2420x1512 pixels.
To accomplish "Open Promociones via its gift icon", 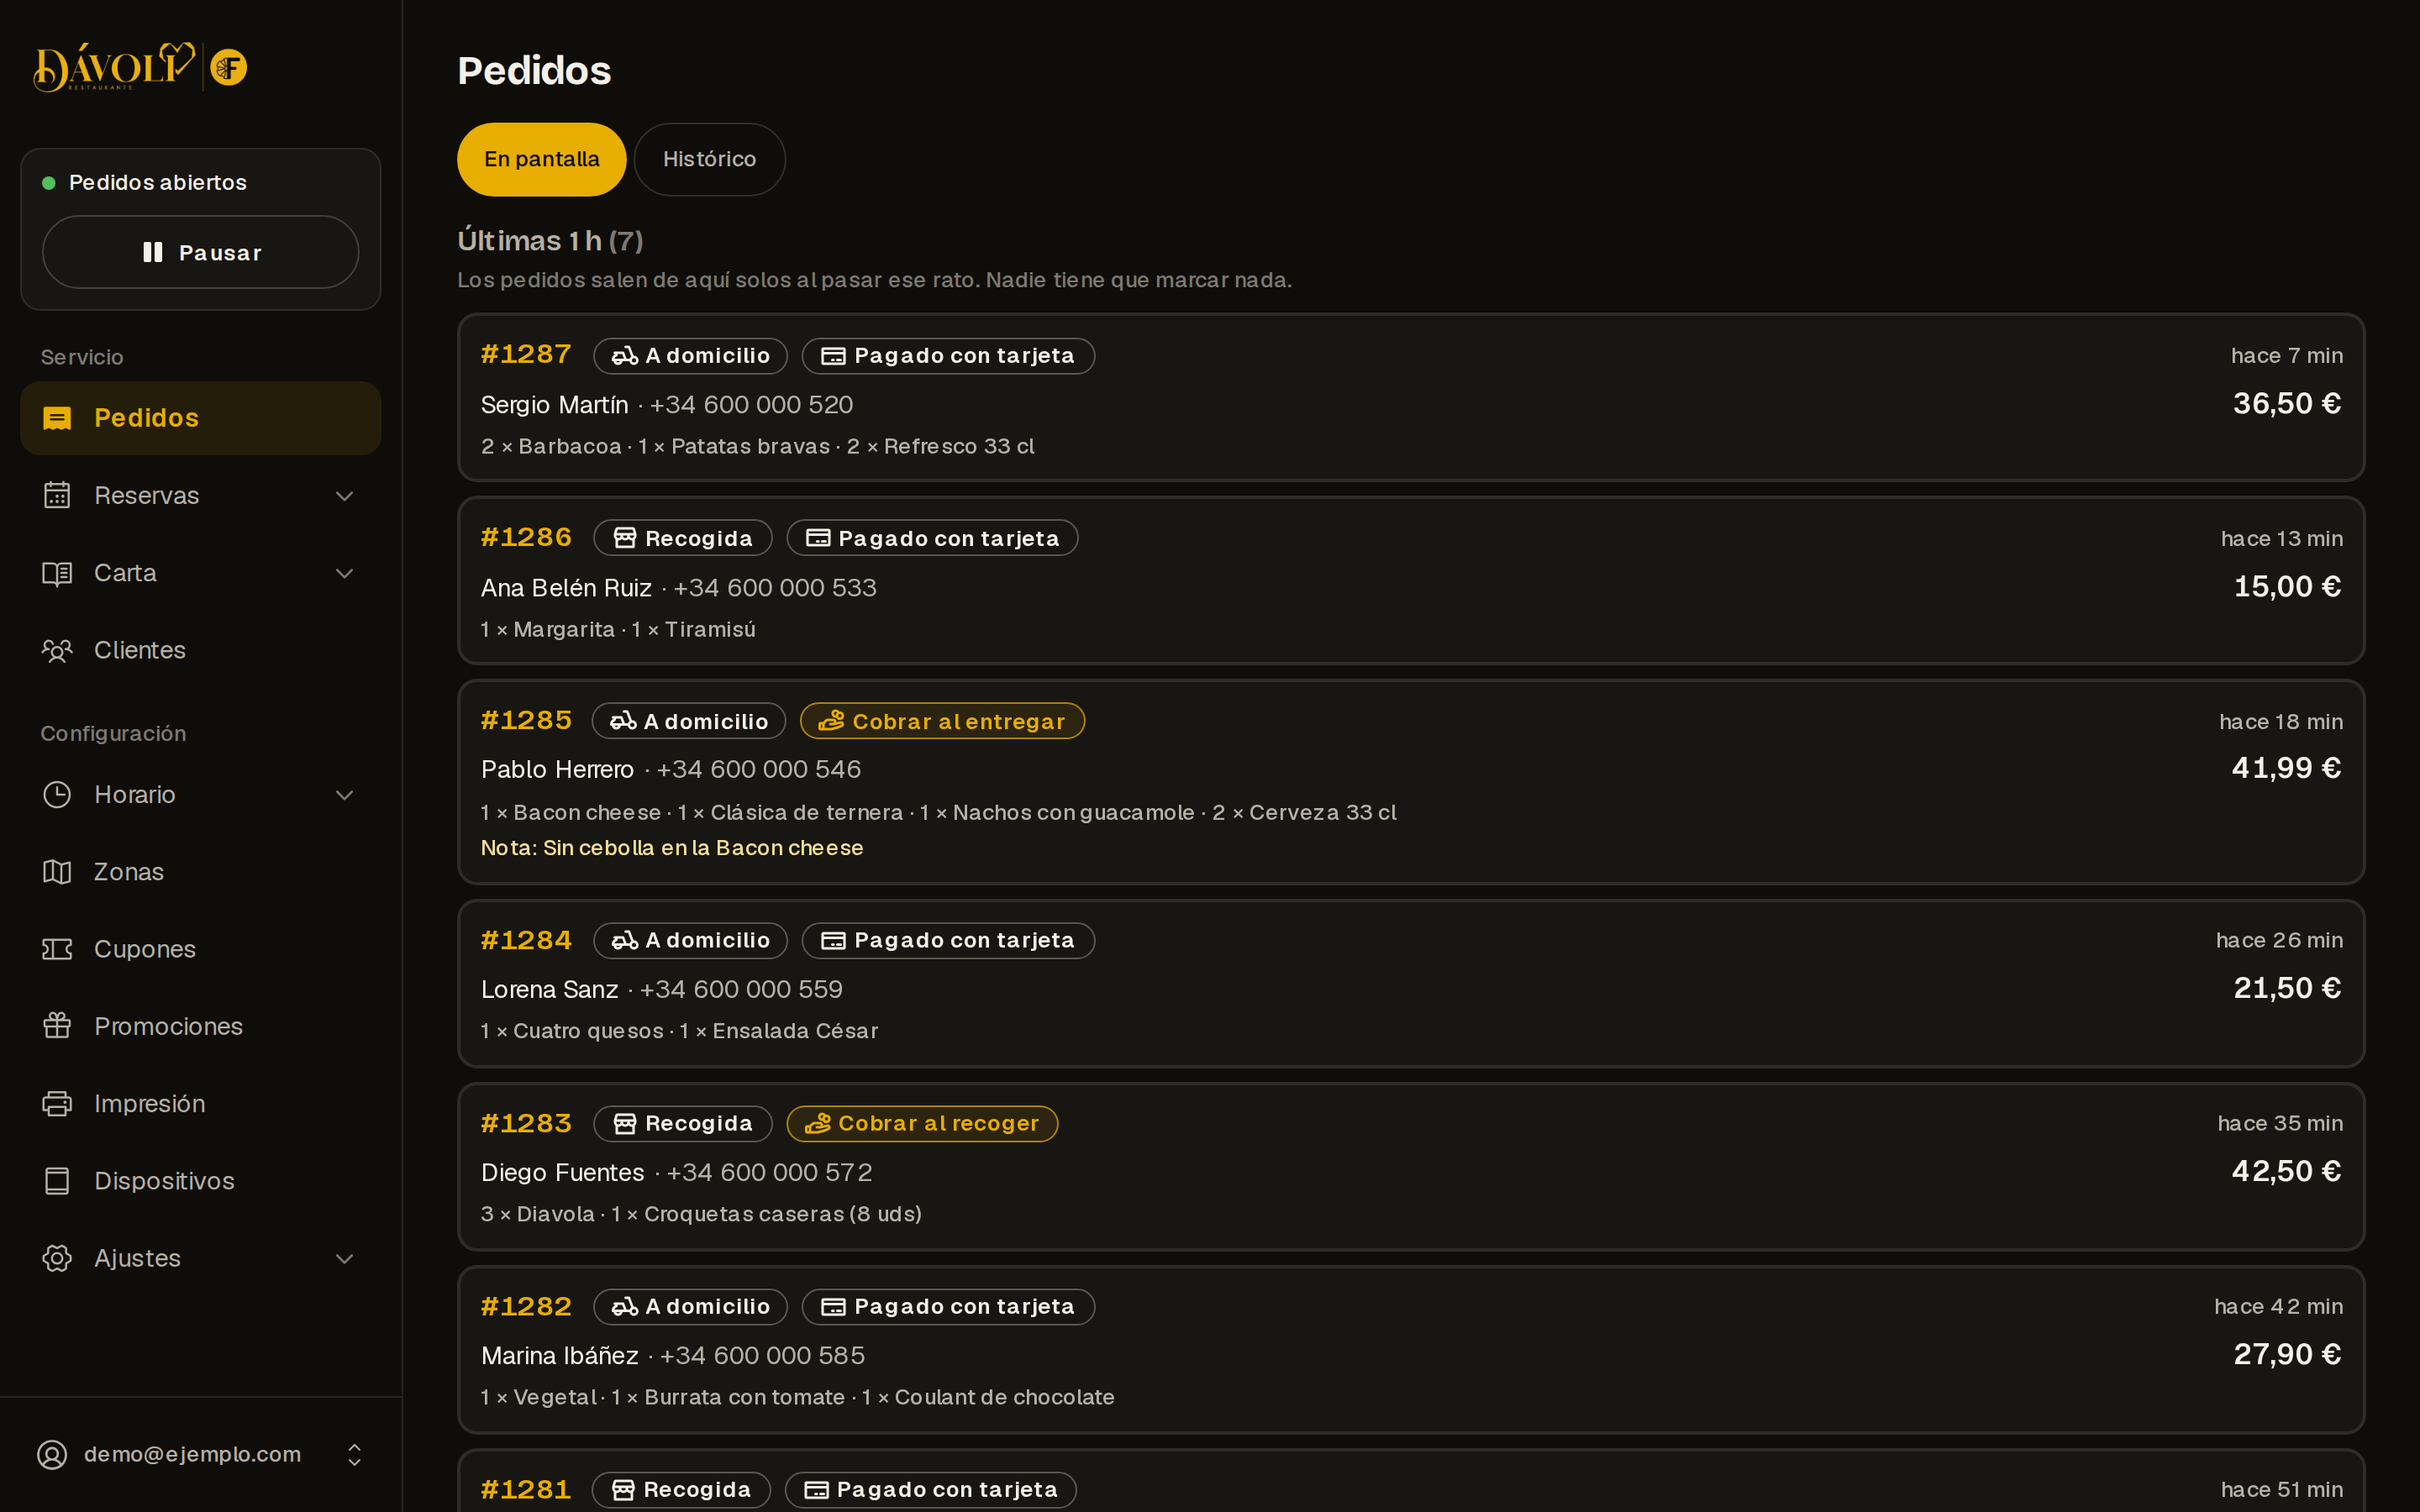I will click(57, 1026).
